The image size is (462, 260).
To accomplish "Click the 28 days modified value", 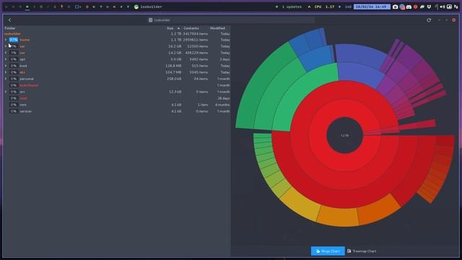I will point(224,98).
